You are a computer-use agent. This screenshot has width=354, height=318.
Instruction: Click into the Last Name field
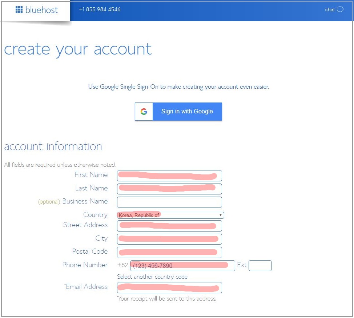coord(169,189)
